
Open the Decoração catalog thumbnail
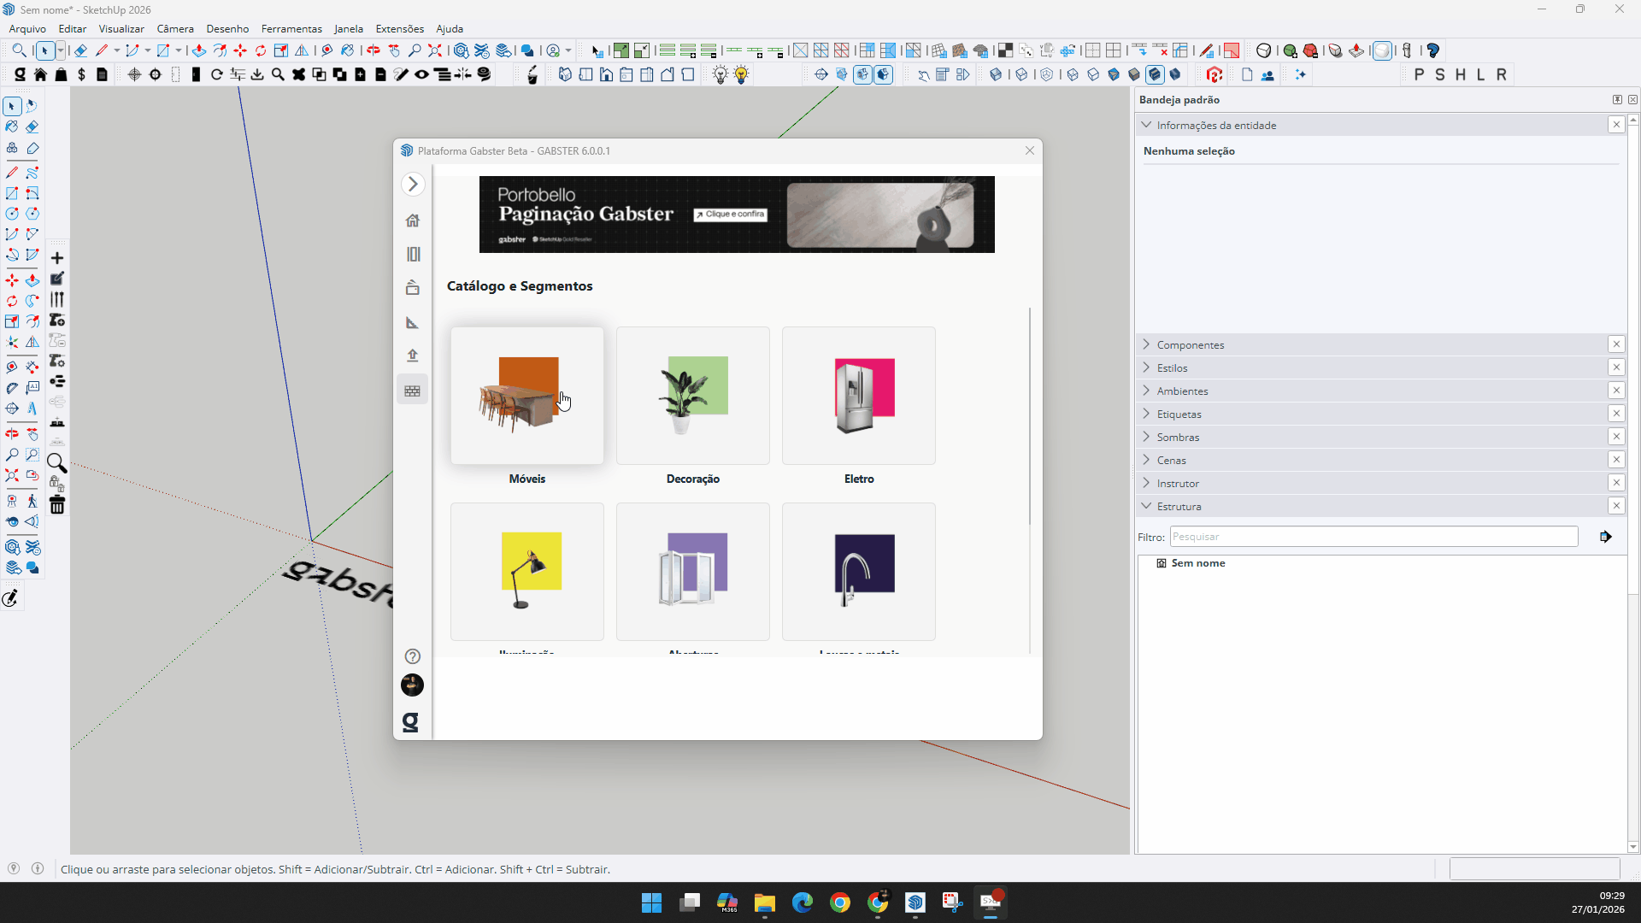(693, 396)
